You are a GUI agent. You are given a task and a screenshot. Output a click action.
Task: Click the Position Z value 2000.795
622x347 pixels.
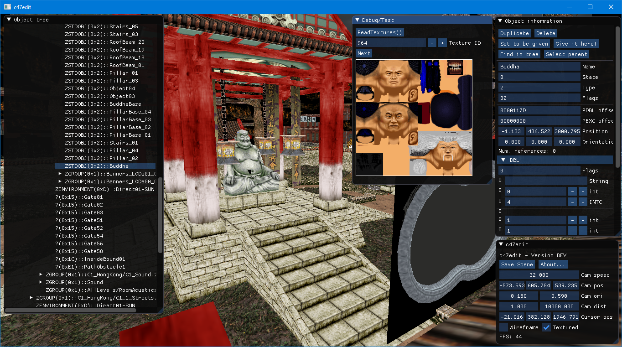point(567,131)
